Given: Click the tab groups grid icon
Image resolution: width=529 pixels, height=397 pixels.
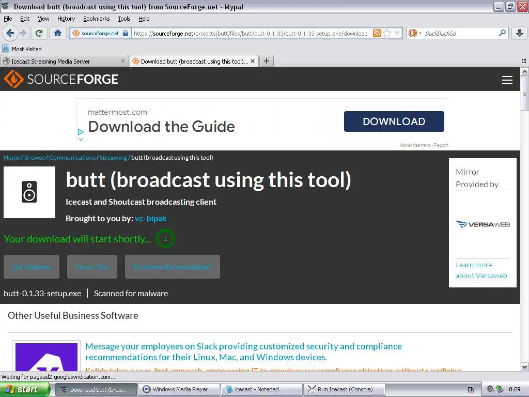Looking at the screenshot, I should click(524, 61).
